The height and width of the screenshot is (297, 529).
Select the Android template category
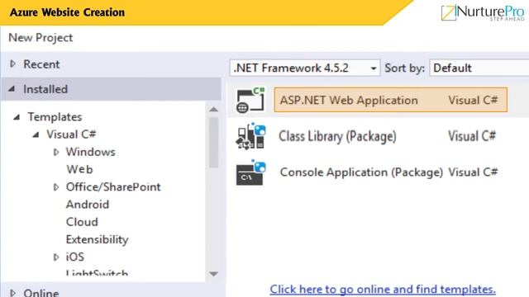[88, 205]
